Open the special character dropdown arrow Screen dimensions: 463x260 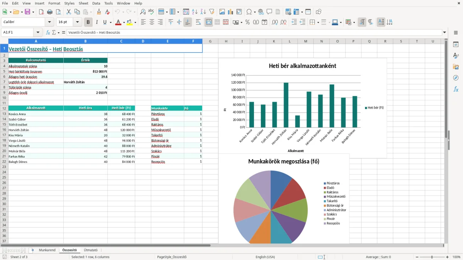tap(254, 12)
